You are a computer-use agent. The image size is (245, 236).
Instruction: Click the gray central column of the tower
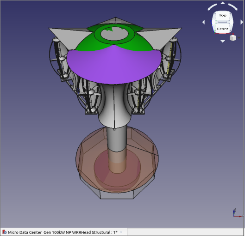pos(117,139)
